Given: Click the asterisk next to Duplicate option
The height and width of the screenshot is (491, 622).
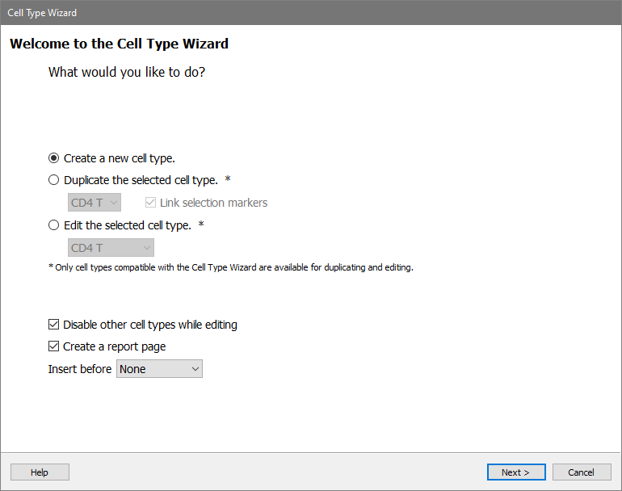Looking at the screenshot, I should click(x=228, y=178).
